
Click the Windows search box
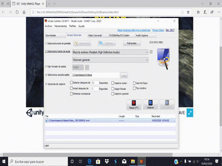point(38,162)
